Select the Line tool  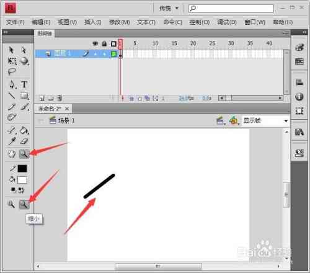[12, 96]
